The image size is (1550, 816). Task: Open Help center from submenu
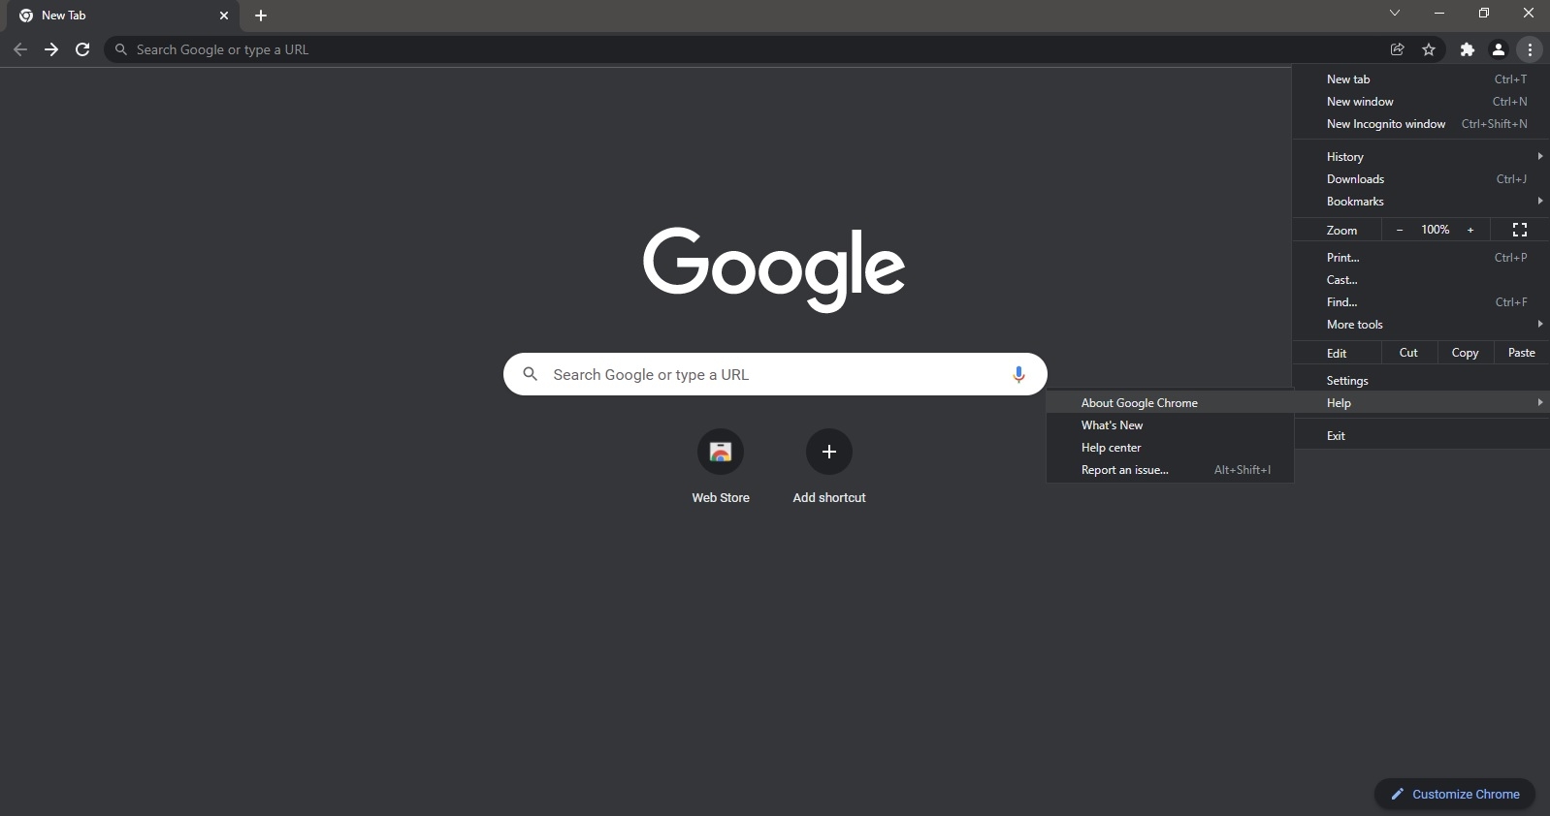point(1170,448)
